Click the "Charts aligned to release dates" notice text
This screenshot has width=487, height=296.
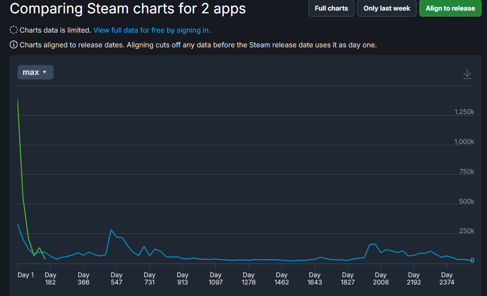(x=198, y=45)
